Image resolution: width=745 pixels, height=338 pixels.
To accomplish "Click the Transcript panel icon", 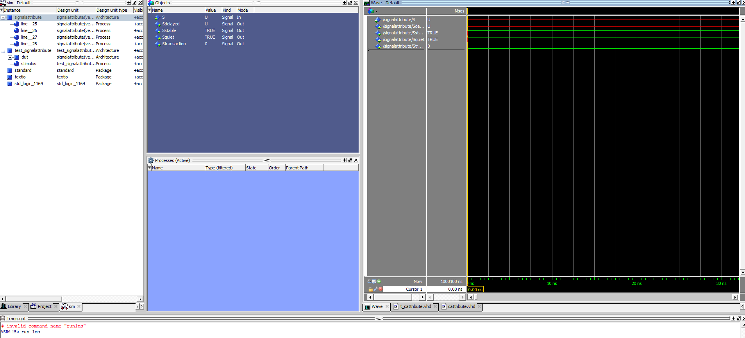I will click(x=3, y=318).
